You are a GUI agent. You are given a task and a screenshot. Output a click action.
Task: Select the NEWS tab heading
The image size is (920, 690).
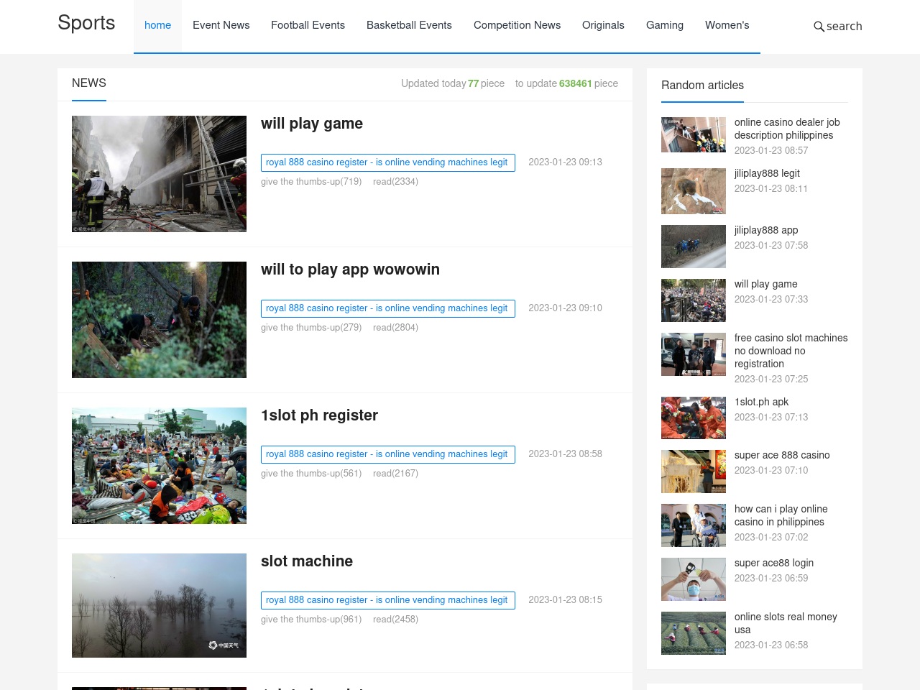[89, 83]
